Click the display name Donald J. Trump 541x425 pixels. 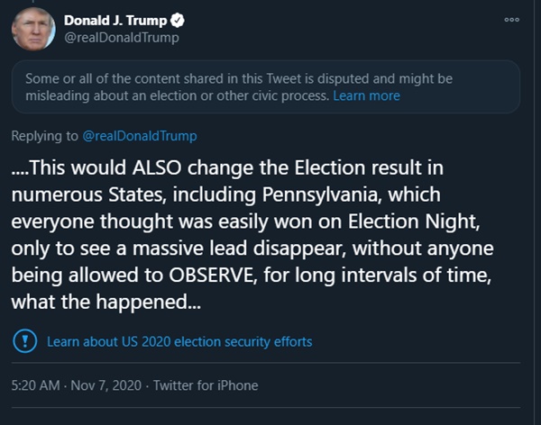tap(115, 20)
